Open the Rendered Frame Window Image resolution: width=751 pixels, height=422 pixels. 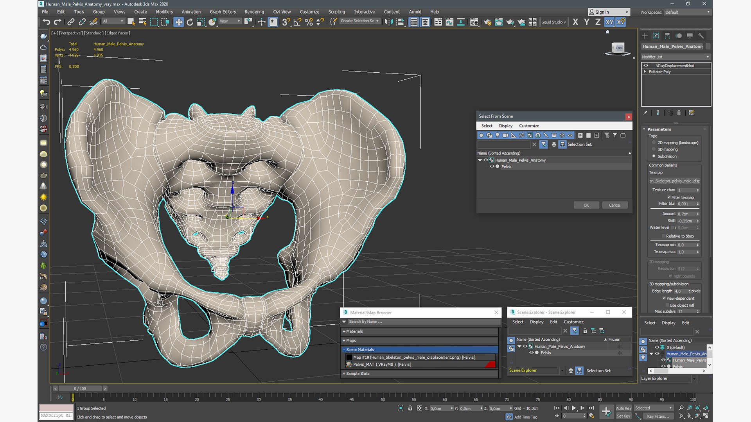click(499, 22)
